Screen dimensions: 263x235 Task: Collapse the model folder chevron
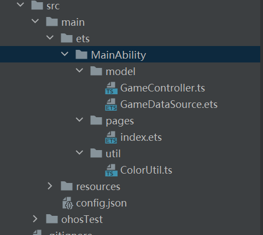pos(79,70)
